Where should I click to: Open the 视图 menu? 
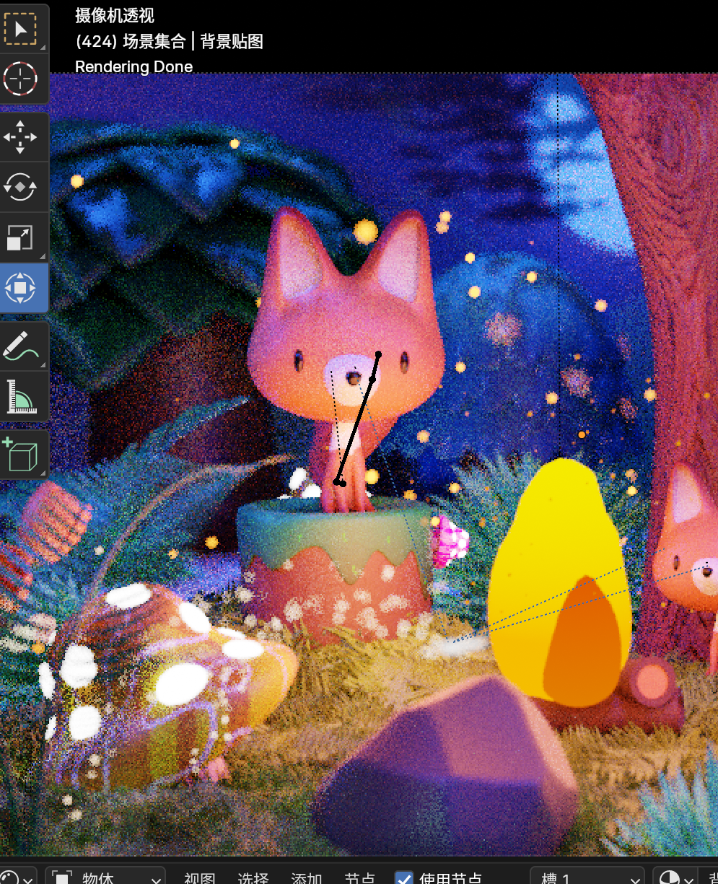click(199, 878)
